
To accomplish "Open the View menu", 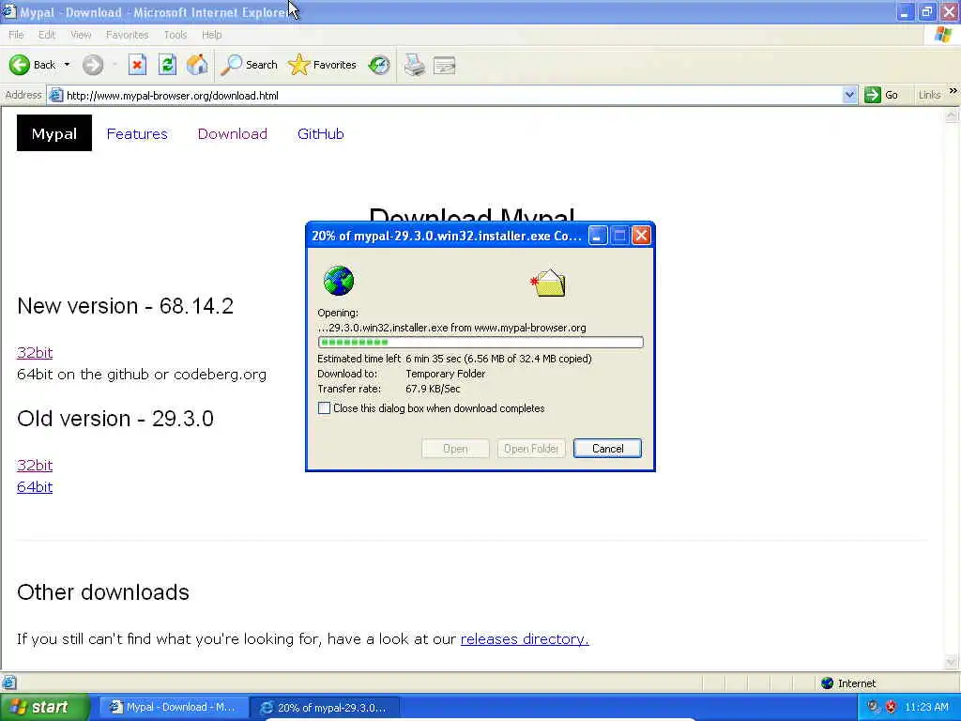I will point(81,35).
